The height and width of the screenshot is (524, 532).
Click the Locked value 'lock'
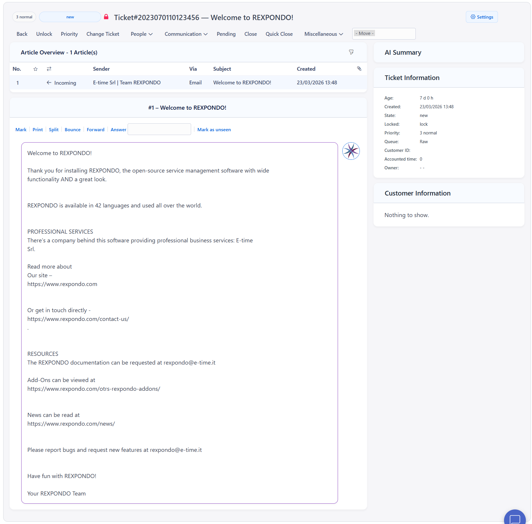pyautogui.click(x=424, y=124)
